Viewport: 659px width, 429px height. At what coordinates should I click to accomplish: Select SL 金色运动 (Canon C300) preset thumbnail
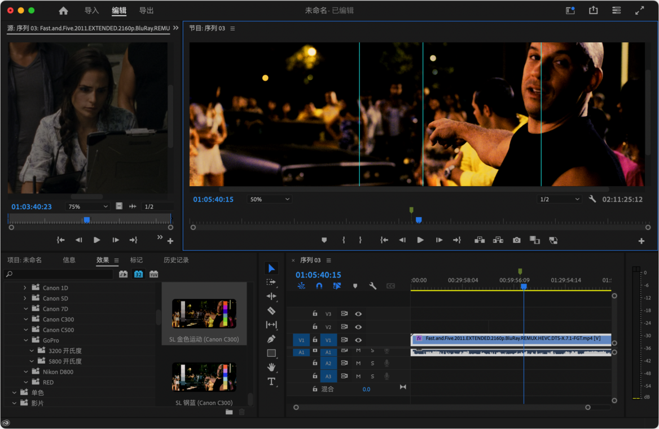point(204,313)
